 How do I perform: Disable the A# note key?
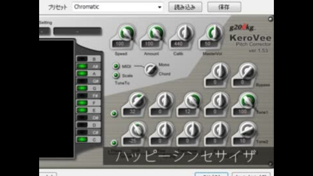tap(88, 66)
